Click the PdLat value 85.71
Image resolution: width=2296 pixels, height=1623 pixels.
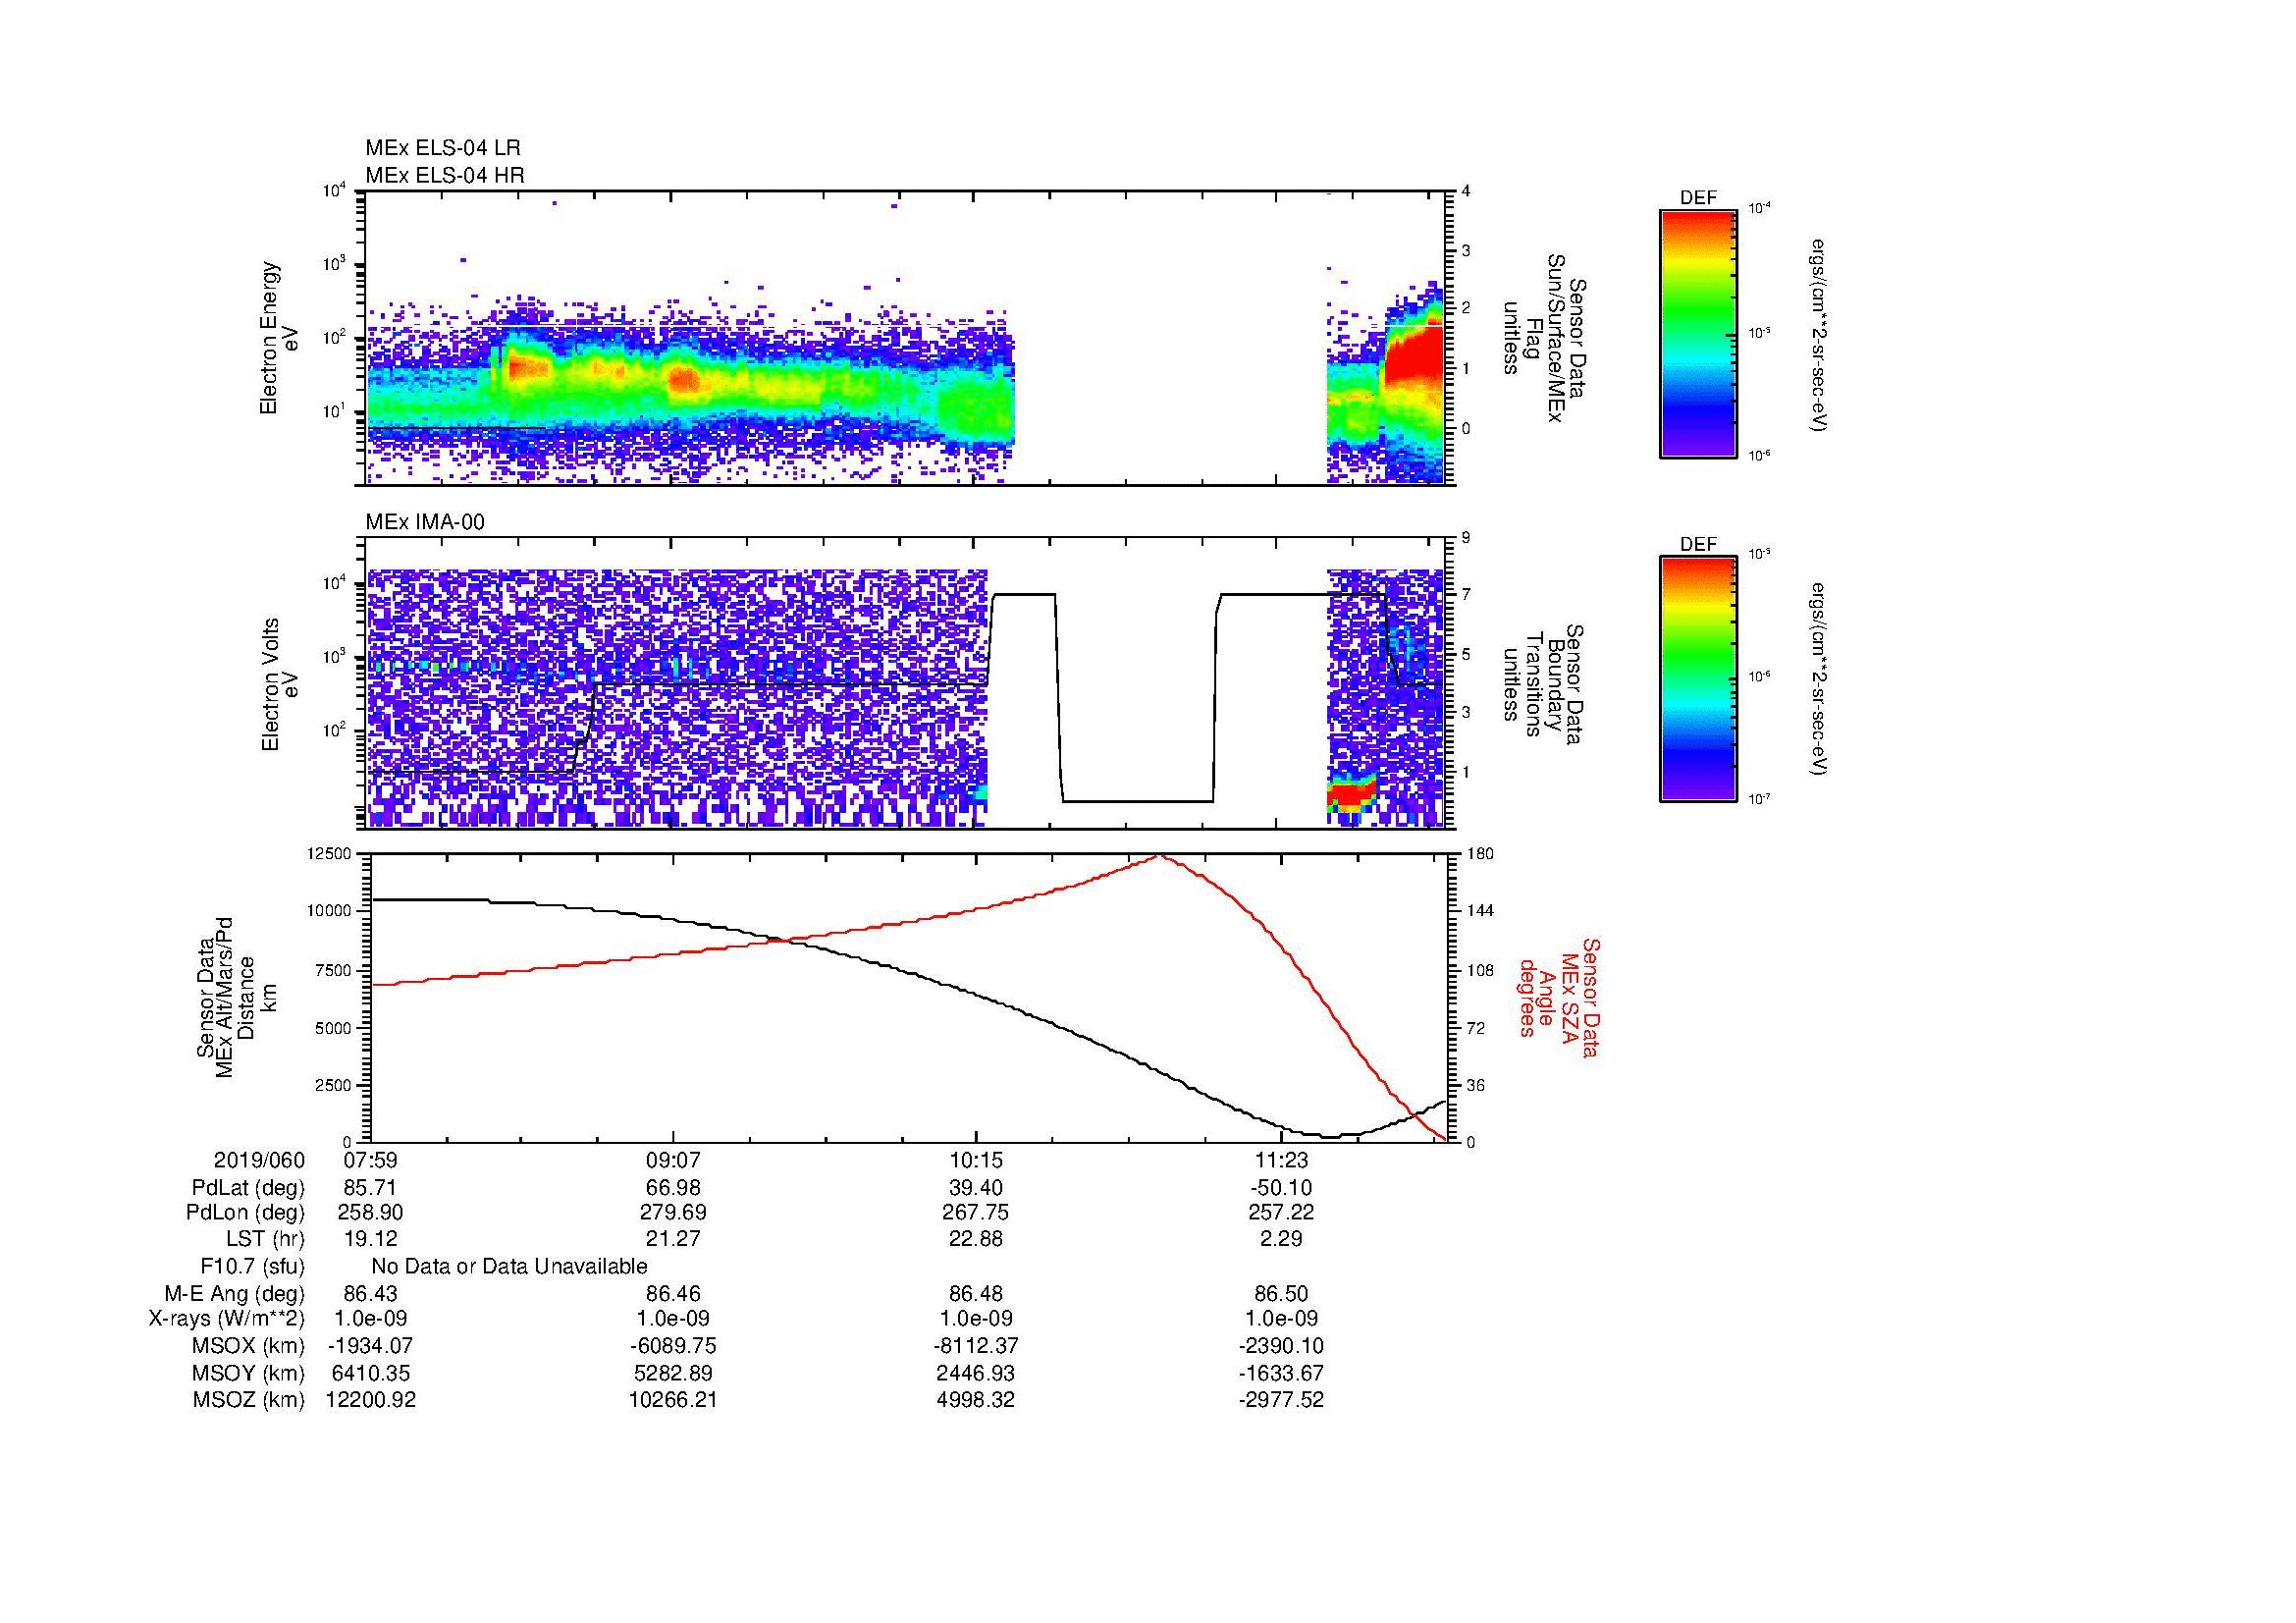(371, 1188)
